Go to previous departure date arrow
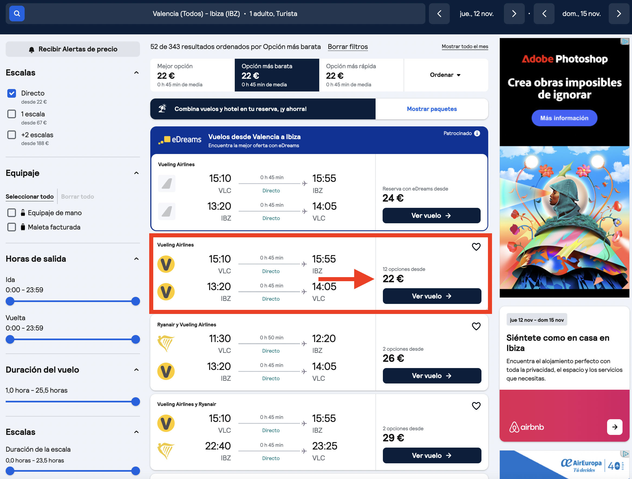The image size is (632, 479). tap(439, 14)
